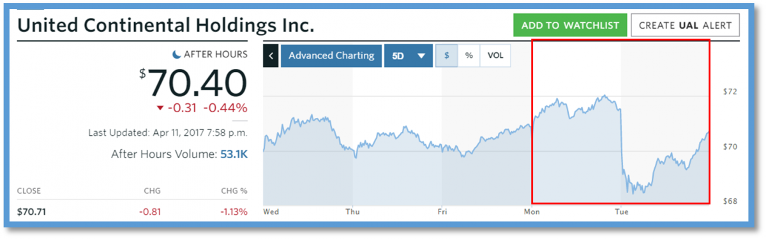This screenshot has height=239, width=766.
Task: Click the $70.40 after hours price
Action: pyautogui.click(x=193, y=82)
